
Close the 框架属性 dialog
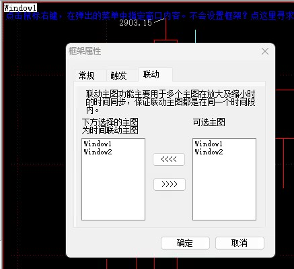pos(265,51)
